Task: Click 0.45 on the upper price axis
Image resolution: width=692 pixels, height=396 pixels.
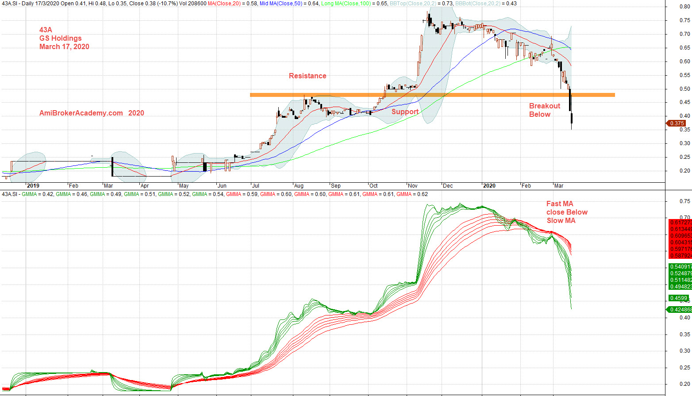Action: 684,102
